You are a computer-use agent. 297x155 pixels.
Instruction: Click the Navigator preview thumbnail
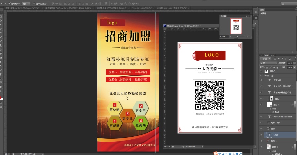236,26
